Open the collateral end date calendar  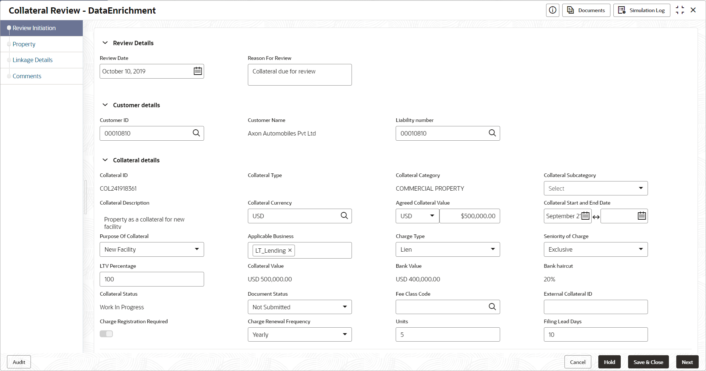click(x=642, y=216)
